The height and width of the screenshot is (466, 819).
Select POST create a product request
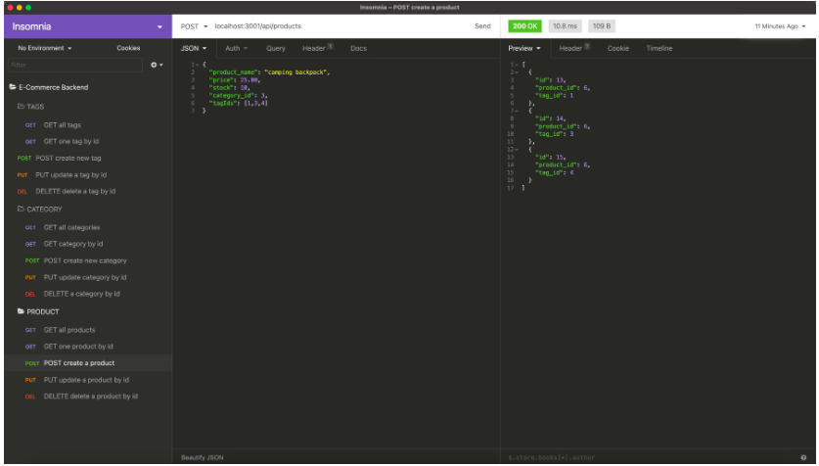(79, 363)
